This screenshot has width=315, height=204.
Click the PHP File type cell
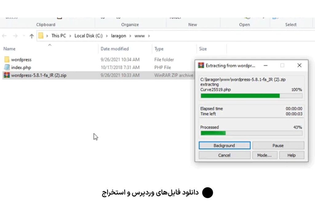pyautogui.click(x=162, y=67)
